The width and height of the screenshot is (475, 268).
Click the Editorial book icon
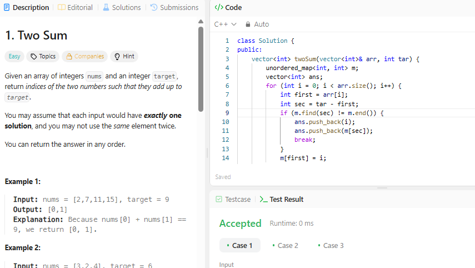click(62, 7)
